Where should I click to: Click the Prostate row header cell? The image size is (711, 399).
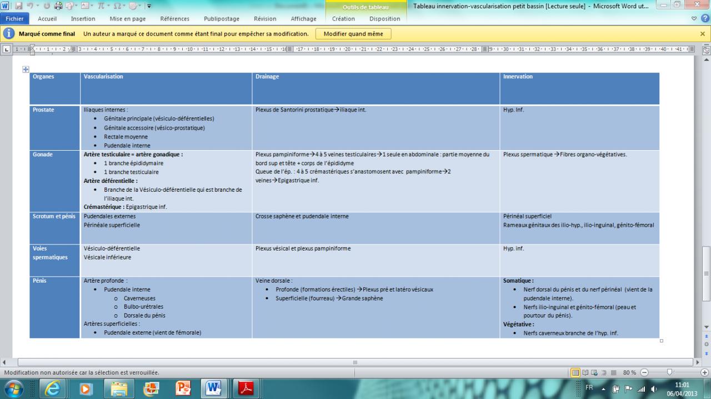(x=55, y=128)
